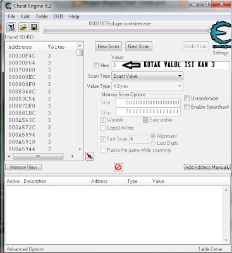
Task: Click the open folder icon in toolbar
Action: click(x=23, y=27)
